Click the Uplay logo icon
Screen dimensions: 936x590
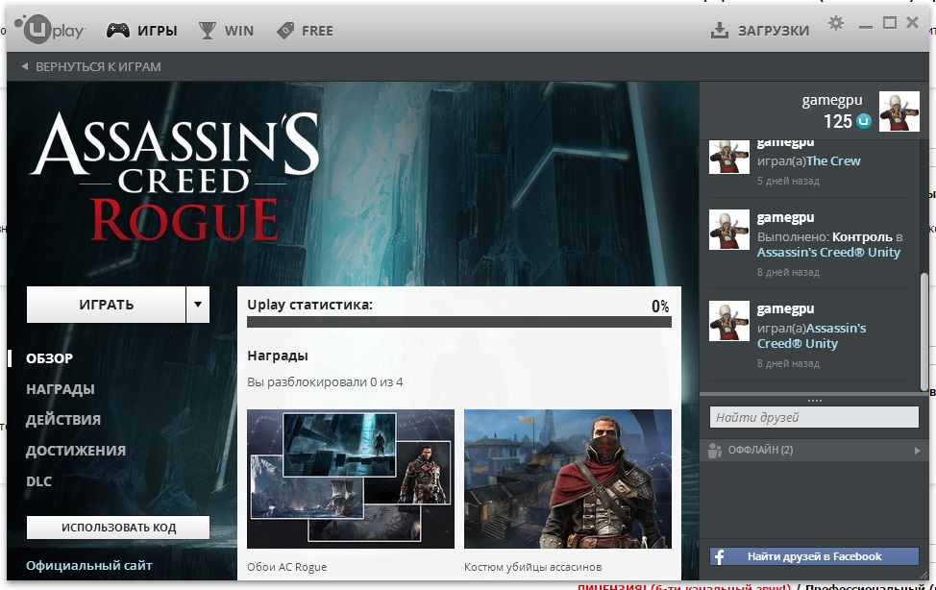point(50,29)
